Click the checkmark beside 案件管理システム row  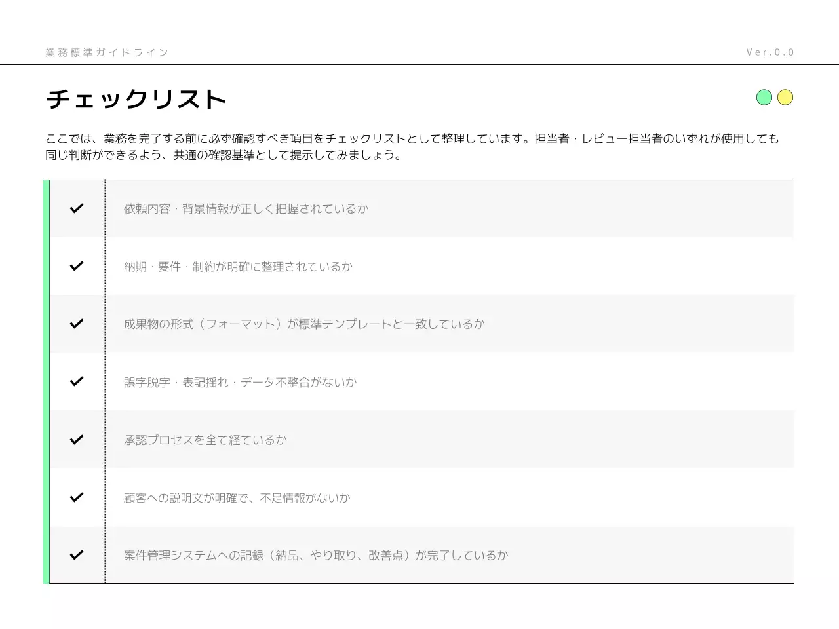coord(76,555)
